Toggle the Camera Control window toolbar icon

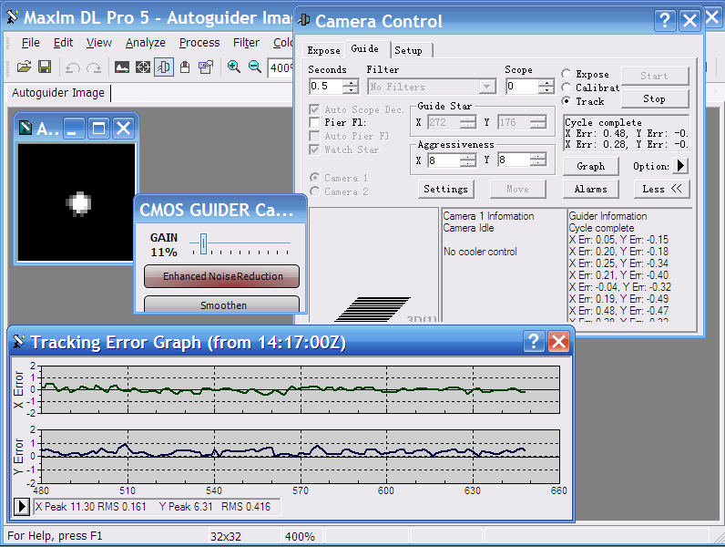(164, 67)
